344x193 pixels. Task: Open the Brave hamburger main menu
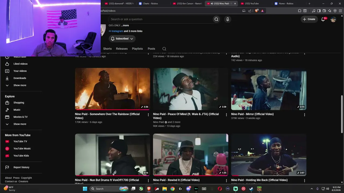[x=341, y=11]
